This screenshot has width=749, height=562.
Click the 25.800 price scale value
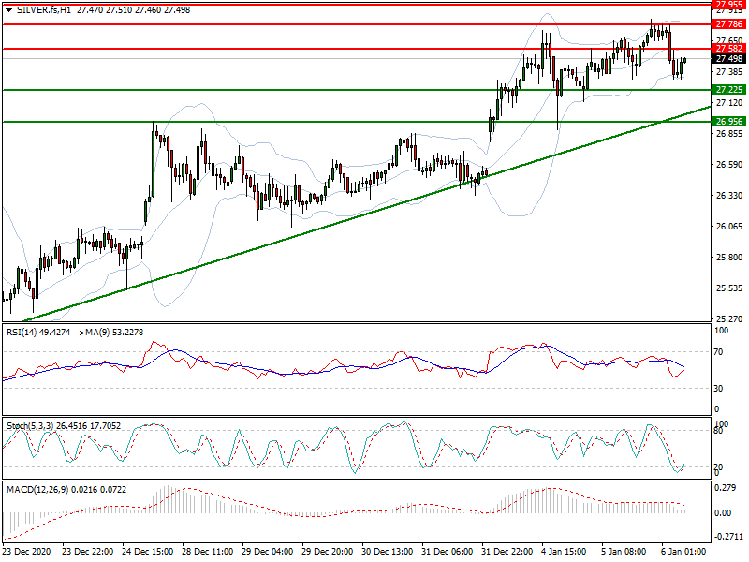tap(729, 258)
